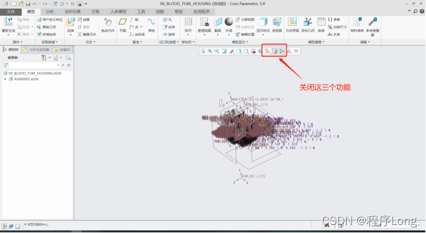This screenshot has height=233, width=426.
Task: Click the 收缩包络 (Shrinkwrap) button
Action: (x=46, y=34)
